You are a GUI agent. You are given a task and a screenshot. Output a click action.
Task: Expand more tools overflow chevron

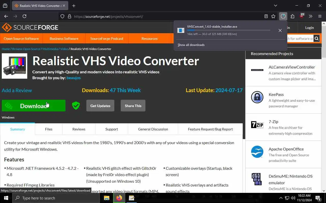(x=310, y=16)
